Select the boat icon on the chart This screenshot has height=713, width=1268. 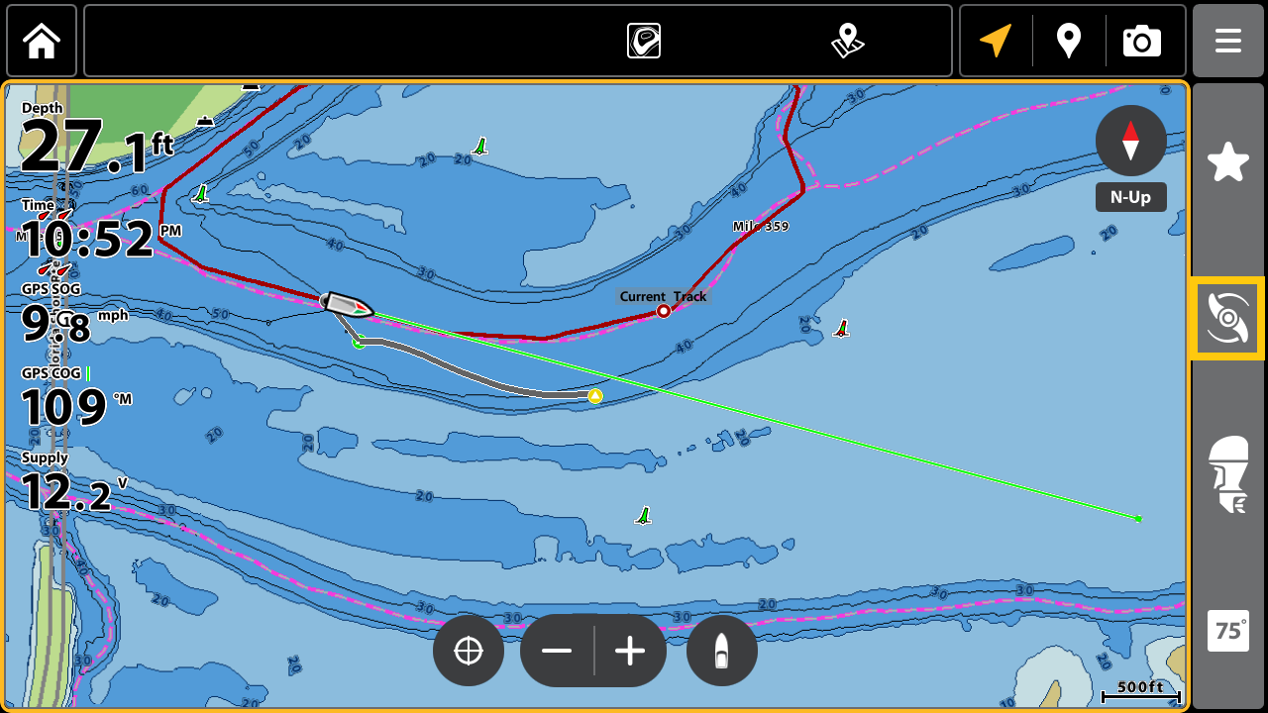coord(347,305)
